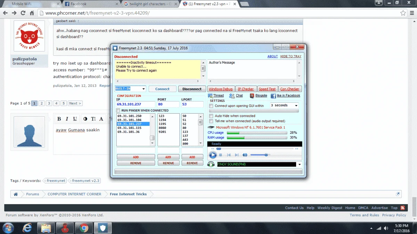This screenshot has width=417, height=234.
Task: Enable Run Pinger When Connected checkbox
Action: (118, 111)
